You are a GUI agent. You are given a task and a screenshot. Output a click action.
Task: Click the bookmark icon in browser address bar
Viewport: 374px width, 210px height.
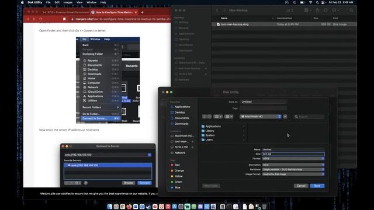(x=64, y=19)
